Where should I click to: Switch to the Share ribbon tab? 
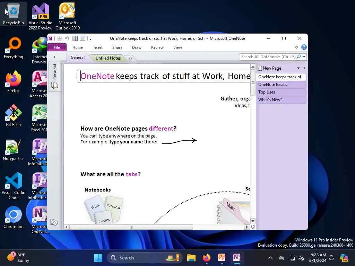tap(117, 47)
